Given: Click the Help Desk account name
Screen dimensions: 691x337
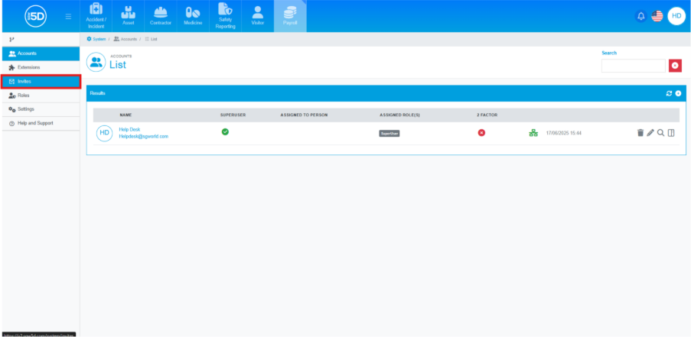Looking at the screenshot, I should coord(129,129).
